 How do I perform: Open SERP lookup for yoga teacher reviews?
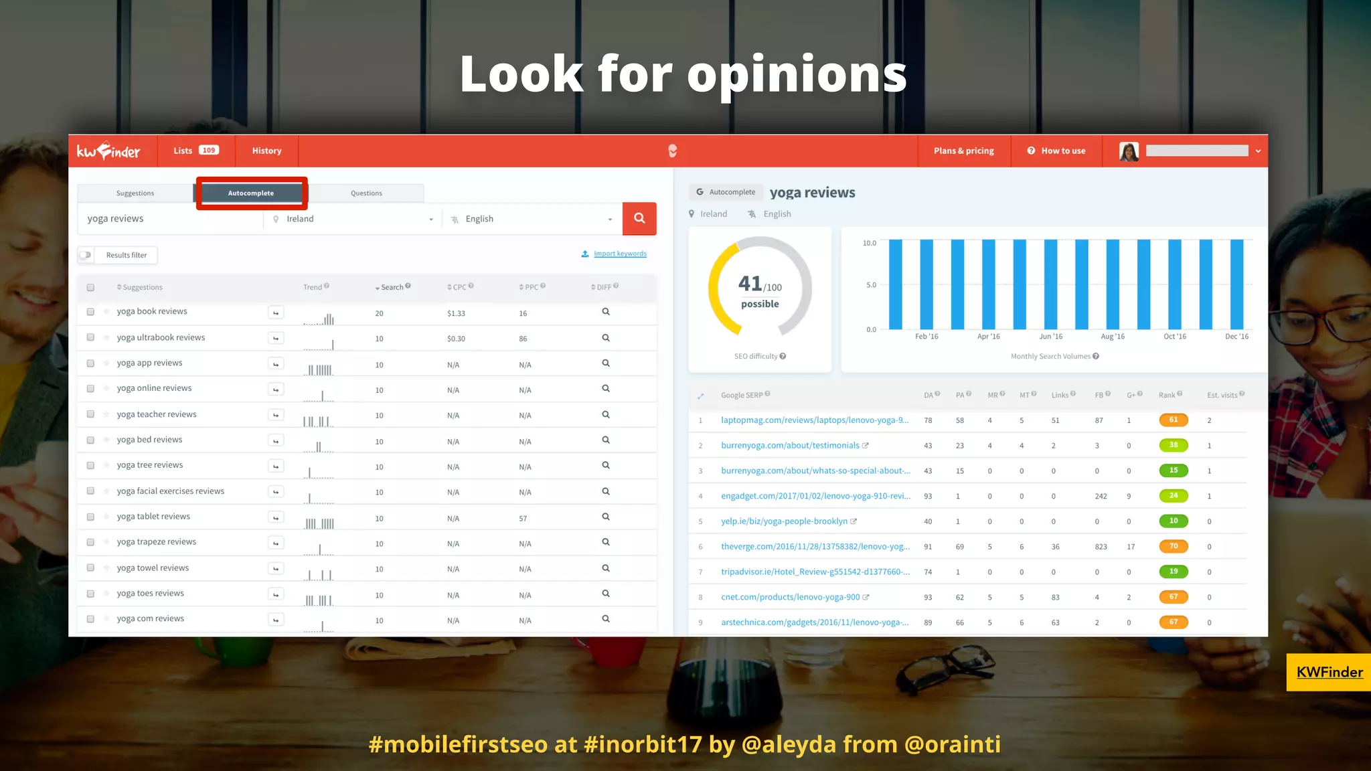606,415
